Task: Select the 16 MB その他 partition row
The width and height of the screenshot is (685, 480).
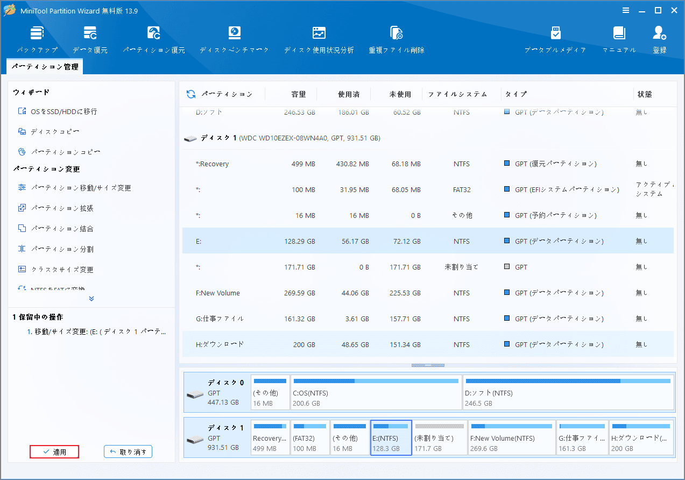Action: (428, 215)
